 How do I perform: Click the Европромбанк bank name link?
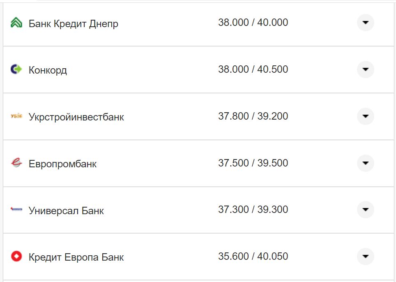tap(62, 164)
